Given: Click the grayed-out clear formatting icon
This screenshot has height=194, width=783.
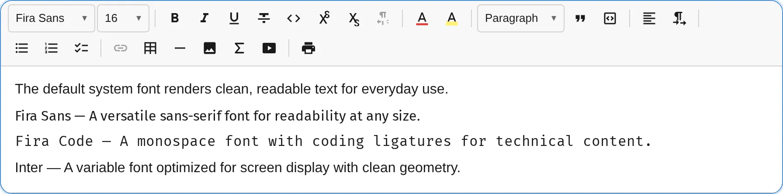Looking at the screenshot, I should coord(383,18).
